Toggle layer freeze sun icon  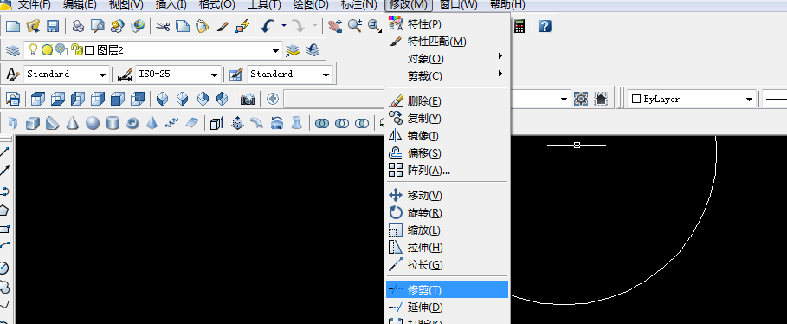47,49
